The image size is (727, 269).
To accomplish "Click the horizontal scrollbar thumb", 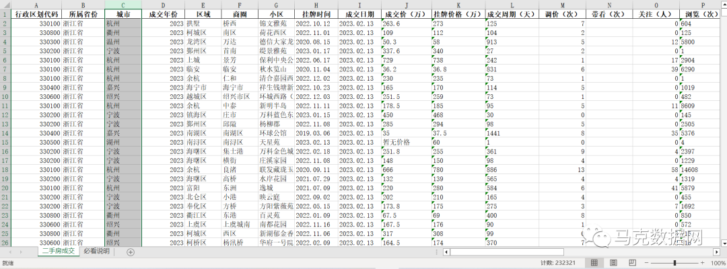I will (507, 252).
